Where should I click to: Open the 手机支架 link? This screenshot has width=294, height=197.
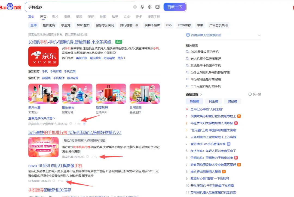(x=70, y=71)
